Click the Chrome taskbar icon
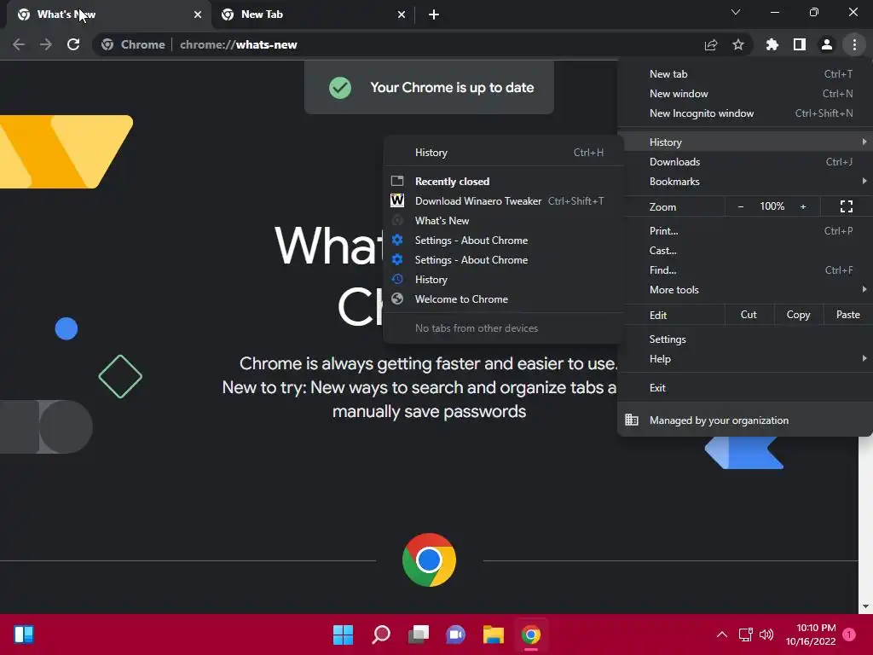 (x=530, y=635)
